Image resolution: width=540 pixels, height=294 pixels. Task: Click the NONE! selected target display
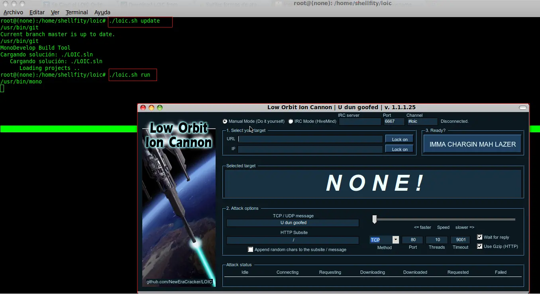point(373,184)
